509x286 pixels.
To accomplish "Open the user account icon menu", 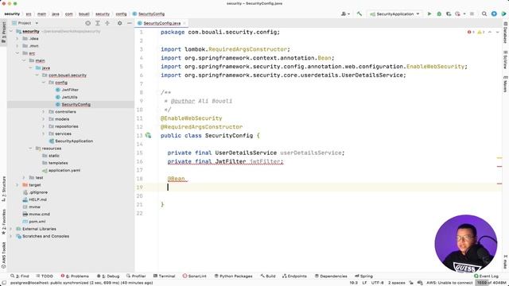I will coord(345,14).
